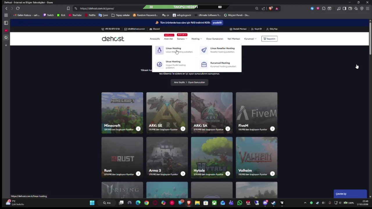Open File Explorer from the taskbar
This screenshot has width=372, height=209.
197,203
